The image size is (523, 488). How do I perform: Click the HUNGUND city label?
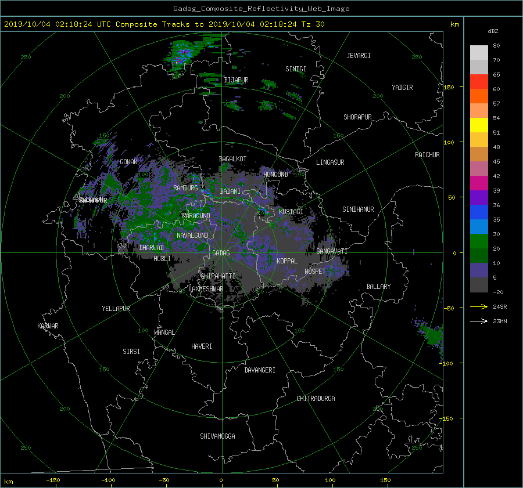[x=275, y=175]
